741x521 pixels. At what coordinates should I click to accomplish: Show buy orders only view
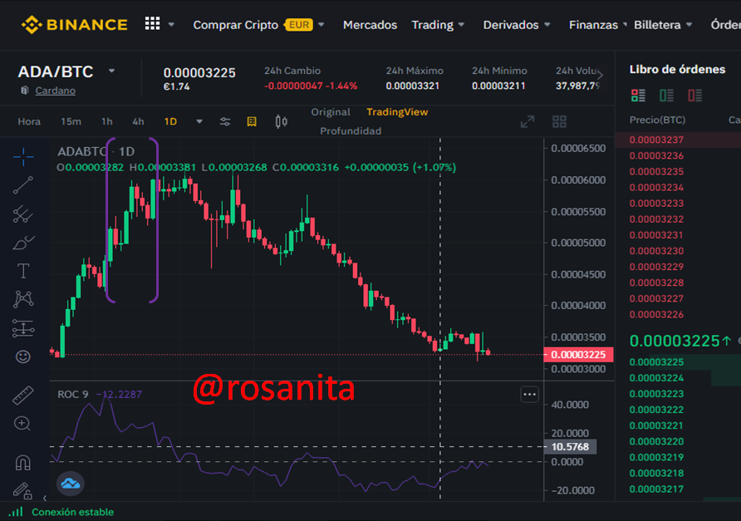pos(666,95)
